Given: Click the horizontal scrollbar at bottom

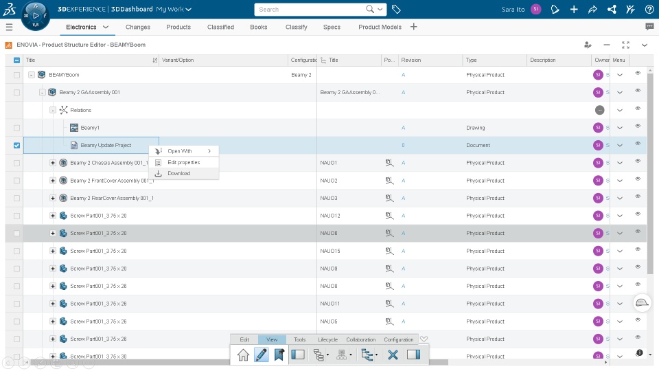Looking at the screenshot, I should pyautogui.click(x=239, y=362).
